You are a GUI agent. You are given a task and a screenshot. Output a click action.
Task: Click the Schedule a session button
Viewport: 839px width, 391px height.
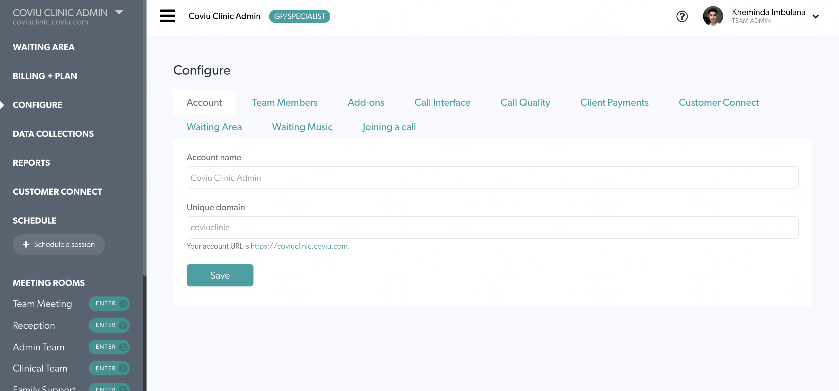[x=58, y=245]
